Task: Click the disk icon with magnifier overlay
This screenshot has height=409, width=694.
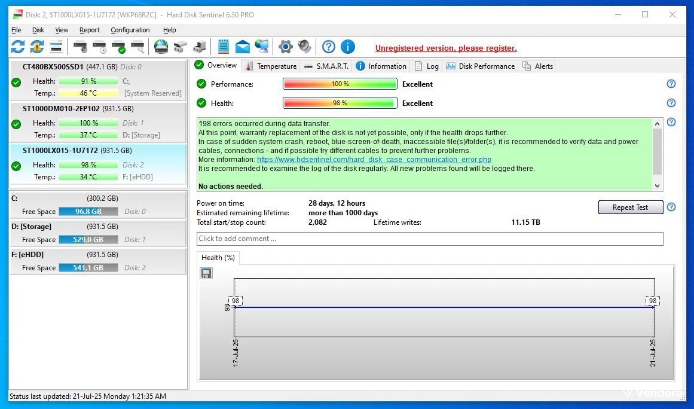Action: [138, 47]
